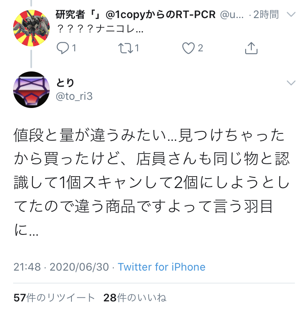The width and height of the screenshot is (308, 310).
Task: Expand options chevron on 研究者 tweet
Action: (x=291, y=14)
